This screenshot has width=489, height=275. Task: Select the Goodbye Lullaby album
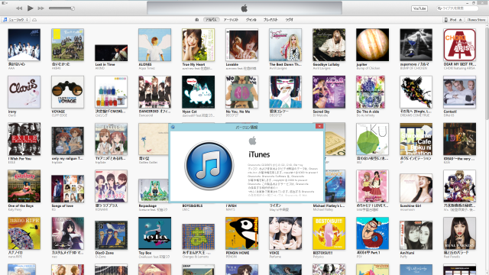[x=329, y=44]
